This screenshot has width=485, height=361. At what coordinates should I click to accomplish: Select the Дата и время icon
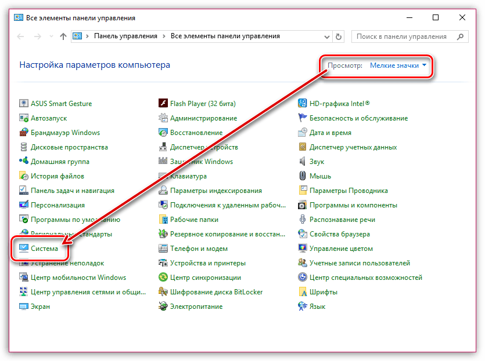303,133
